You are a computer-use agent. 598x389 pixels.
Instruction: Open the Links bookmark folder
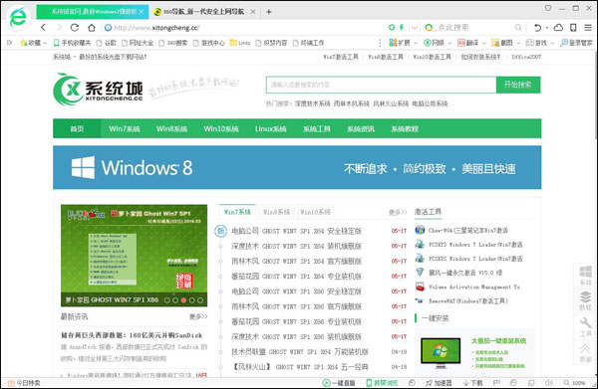(x=240, y=43)
